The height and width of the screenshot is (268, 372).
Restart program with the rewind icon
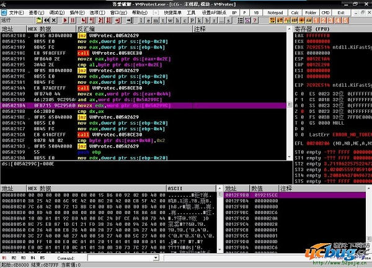(x=46, y=20)
